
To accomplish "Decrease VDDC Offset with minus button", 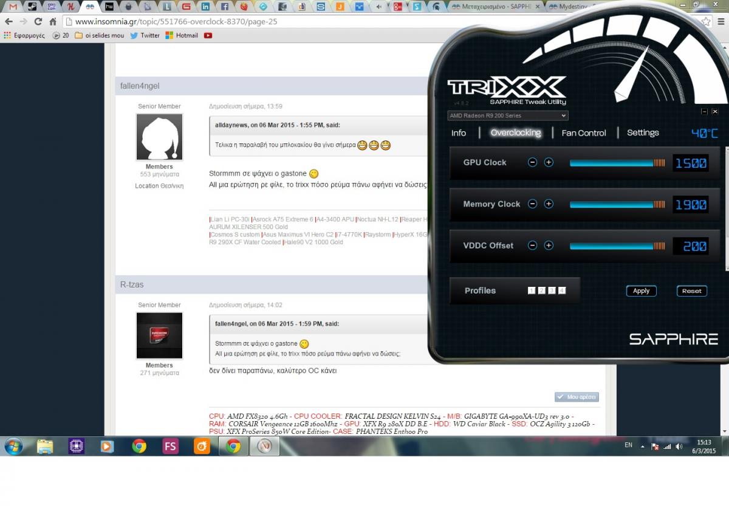I will coord(532,246).
